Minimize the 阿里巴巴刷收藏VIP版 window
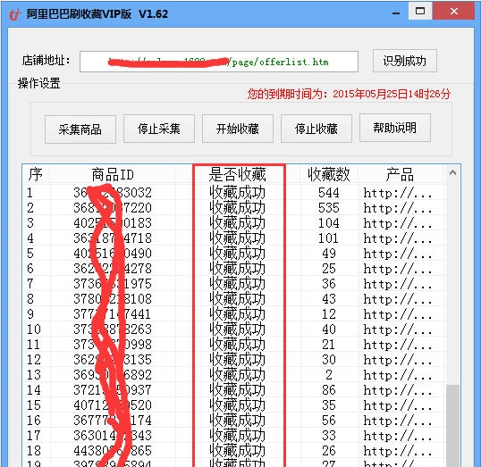The width and height of the screenshot is (481, 467). (x=396, y=13)
